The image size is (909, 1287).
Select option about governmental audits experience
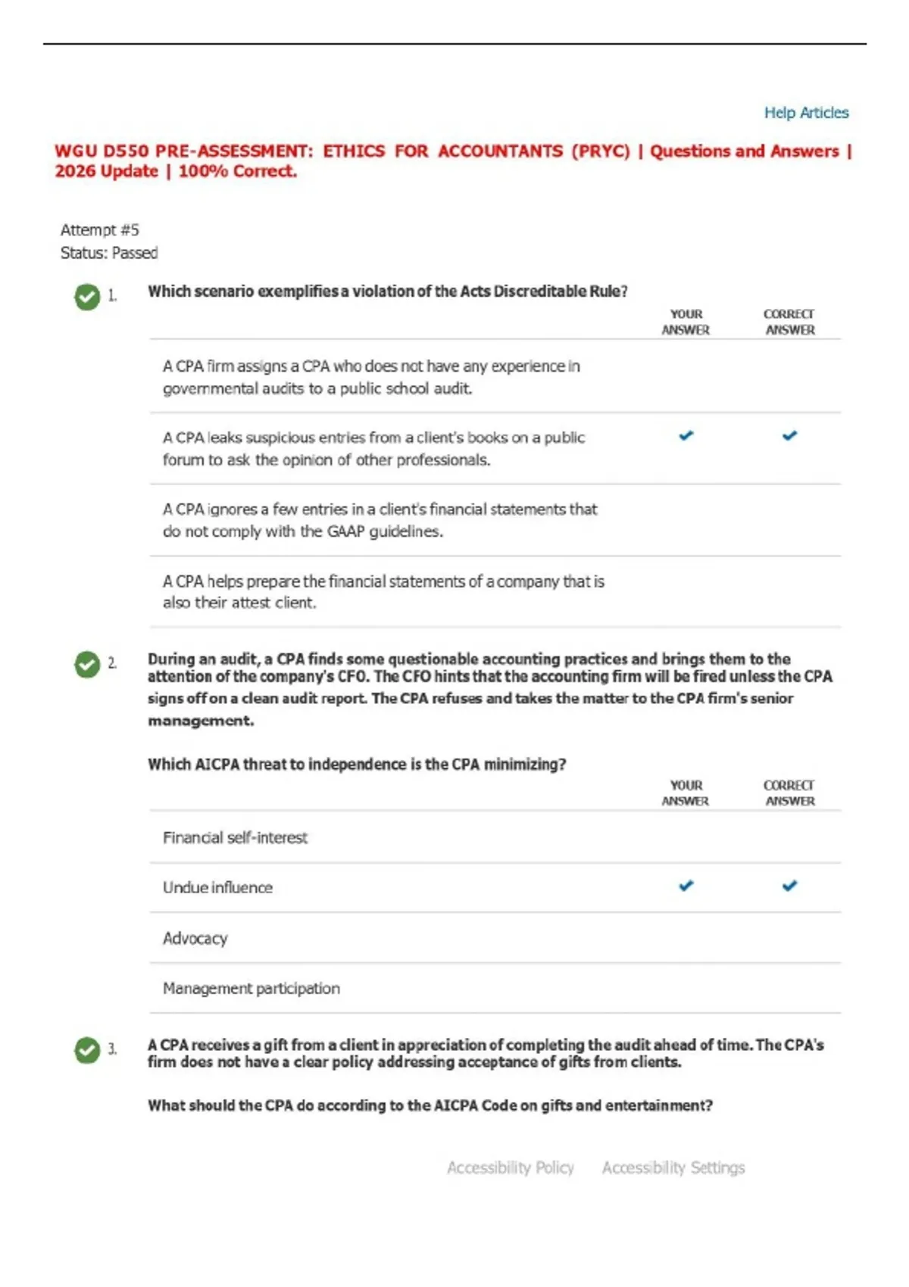(x=495, y=377)
